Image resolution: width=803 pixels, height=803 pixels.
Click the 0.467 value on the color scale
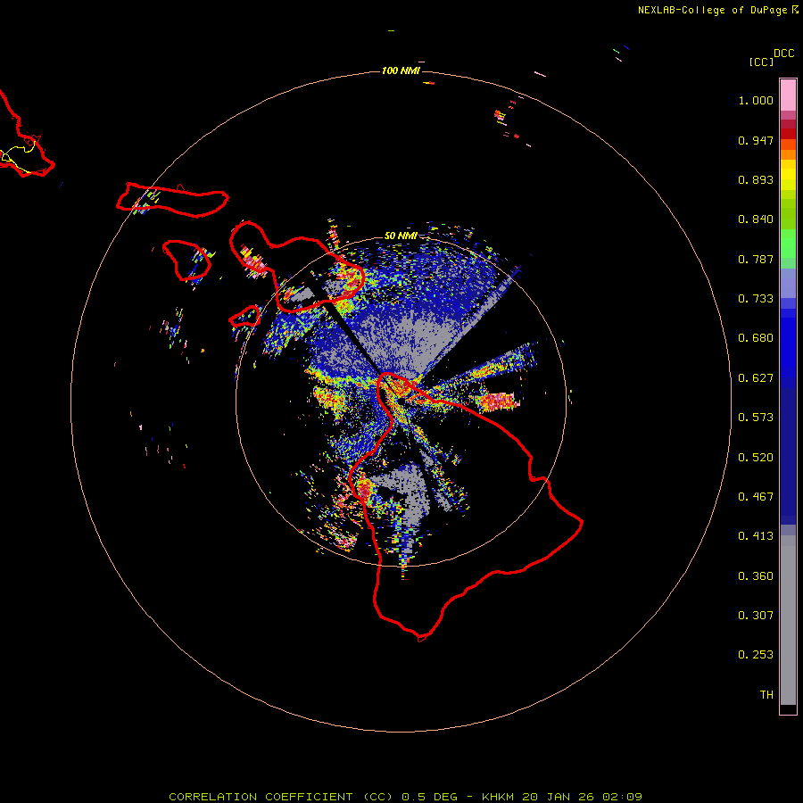click(x=756, y=497)
